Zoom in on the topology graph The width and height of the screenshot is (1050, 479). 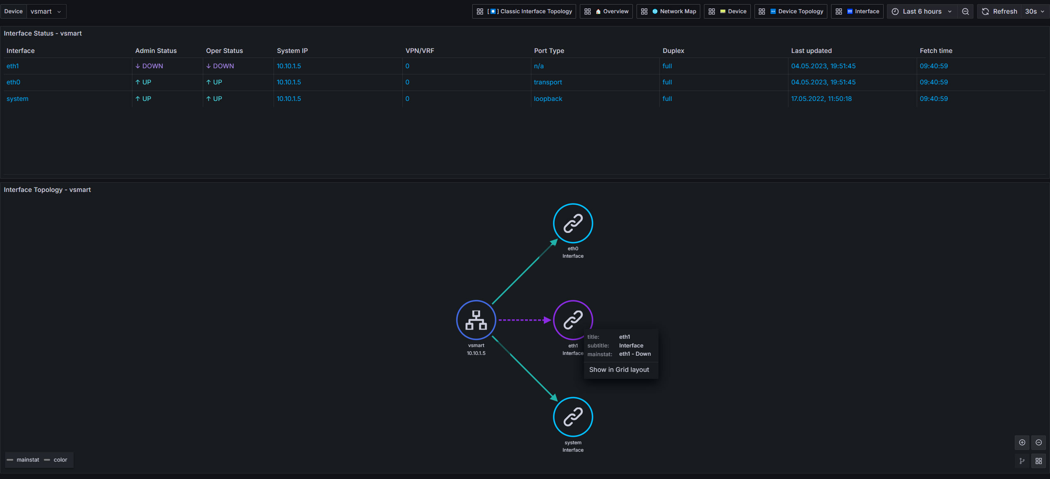click(x=1022, y=443)
